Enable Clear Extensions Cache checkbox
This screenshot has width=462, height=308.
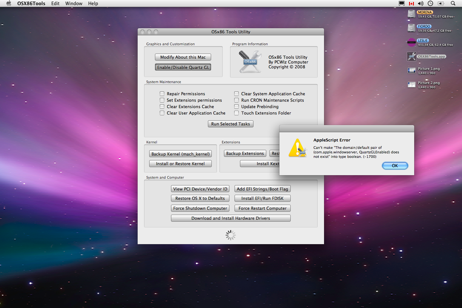(162, 107)
